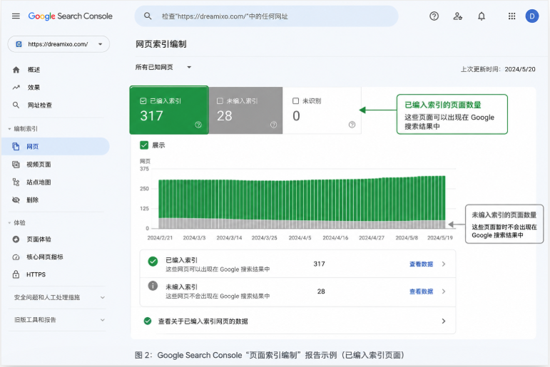Viewport: 550px width, 367px height.
Task: Open the Google apps grid
Action: 511,16
